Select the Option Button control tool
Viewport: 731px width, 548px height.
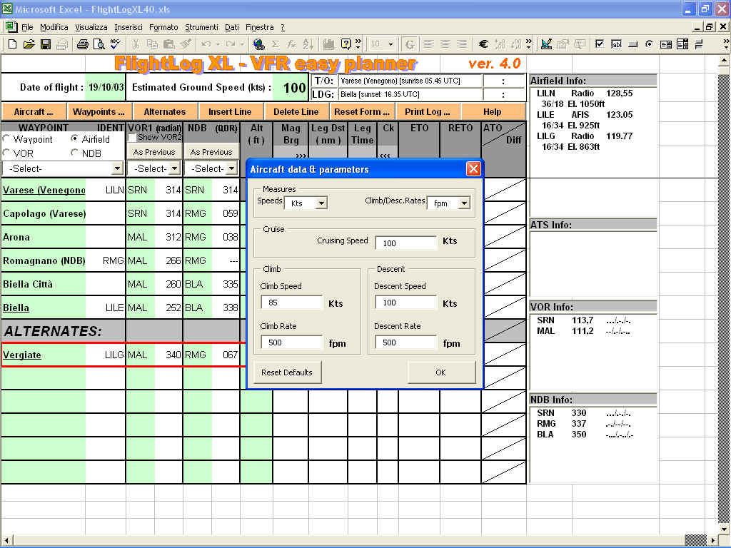pos(649,44)
